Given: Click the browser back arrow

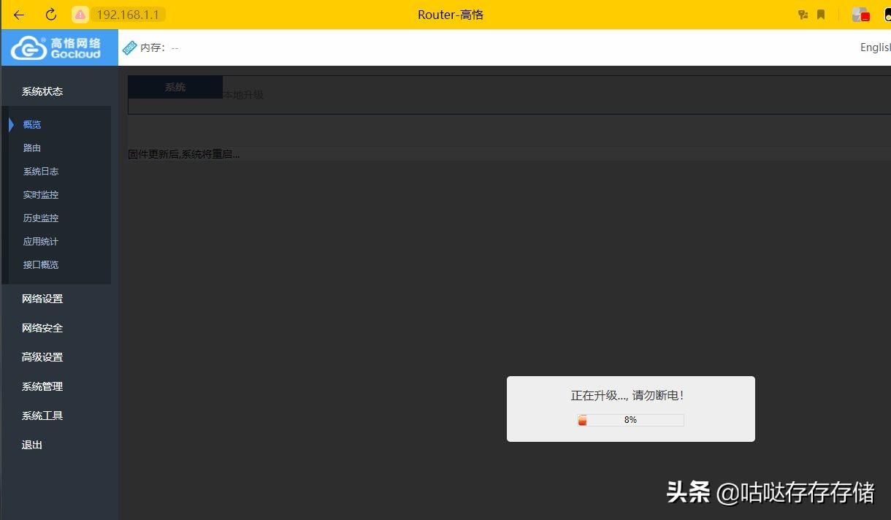Looking at the screenshot, I should coord(18,14).
